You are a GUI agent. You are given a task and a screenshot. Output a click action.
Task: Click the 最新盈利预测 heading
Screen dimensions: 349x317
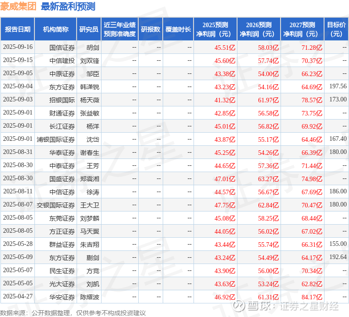(68, 6)
